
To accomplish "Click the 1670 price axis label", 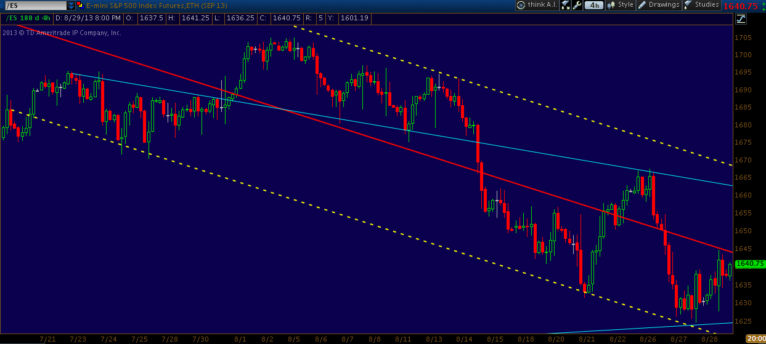I will coord(743,160).
